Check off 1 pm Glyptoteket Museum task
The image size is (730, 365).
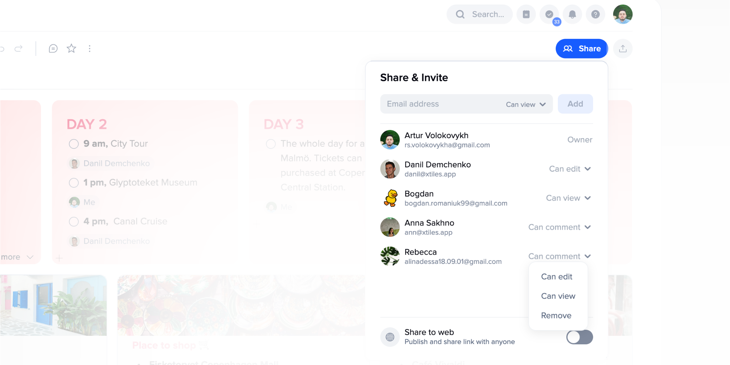(74, 183)
